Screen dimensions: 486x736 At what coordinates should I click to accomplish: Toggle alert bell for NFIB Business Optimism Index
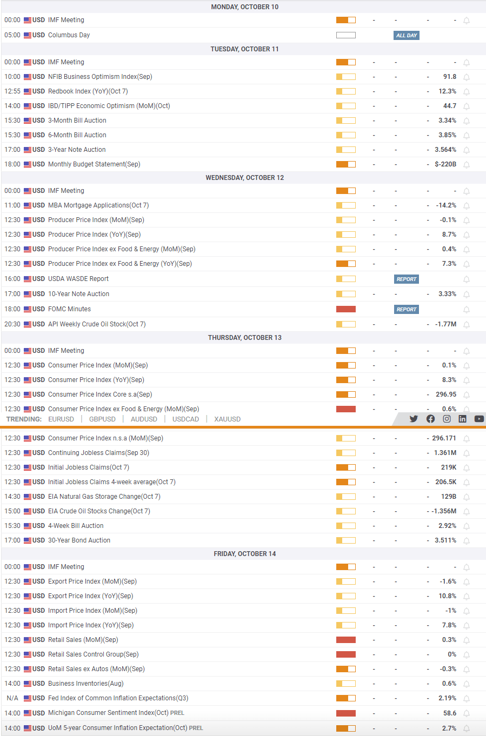click(466, 77)
